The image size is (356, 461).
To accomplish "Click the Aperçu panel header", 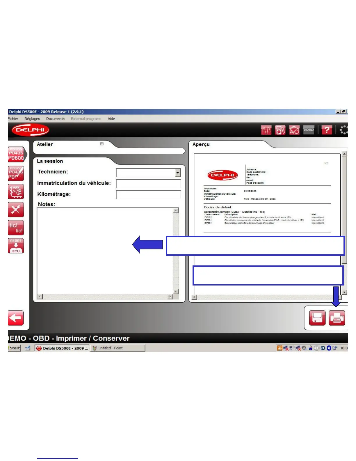I will click(201, 144).
